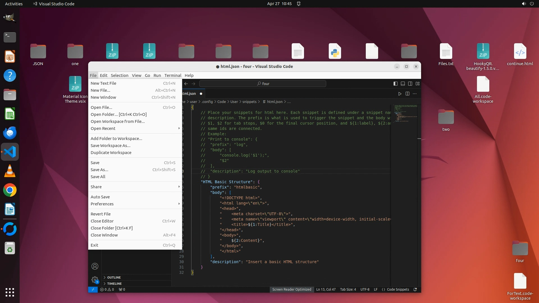This screenshot has height=303, width=539.
Task: Click the search box showing four
Action: pyautogui.click(x=263, y=84)
